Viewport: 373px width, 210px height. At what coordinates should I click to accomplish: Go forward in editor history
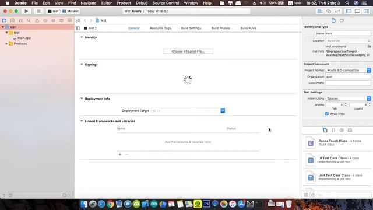tap(91, 20)
